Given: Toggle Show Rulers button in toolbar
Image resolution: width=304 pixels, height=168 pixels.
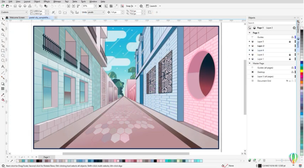Looking at the screenshot, I should [106, 6].
